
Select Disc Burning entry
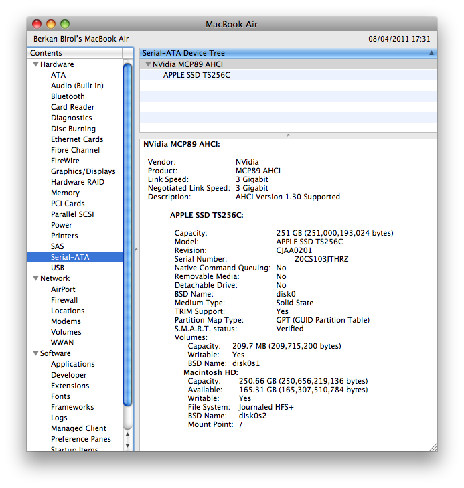pyautogui.click(x=73, y=129)
